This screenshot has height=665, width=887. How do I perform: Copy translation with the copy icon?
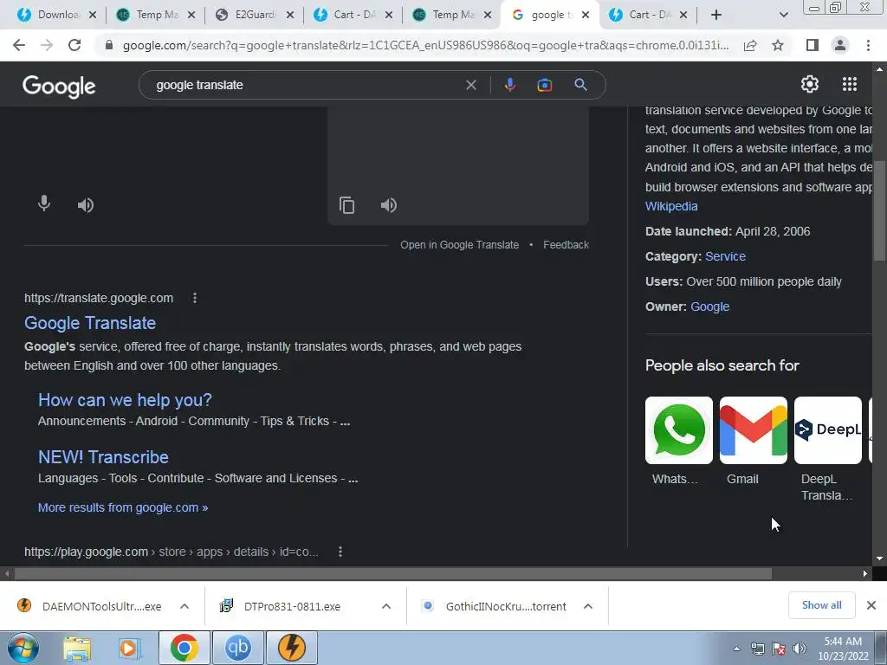(x=346, y=204)
